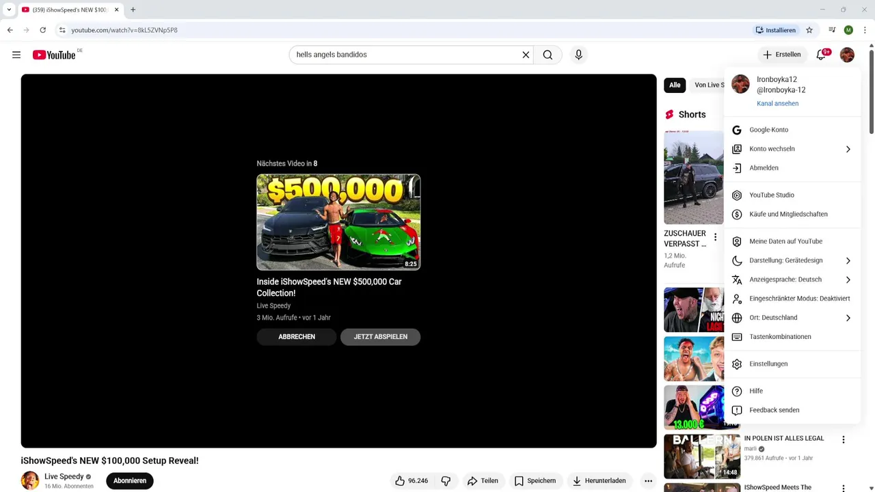Viewport: 875px width, 492px height.
Task: View site information icon in address bar
Action: pos(62,30)
